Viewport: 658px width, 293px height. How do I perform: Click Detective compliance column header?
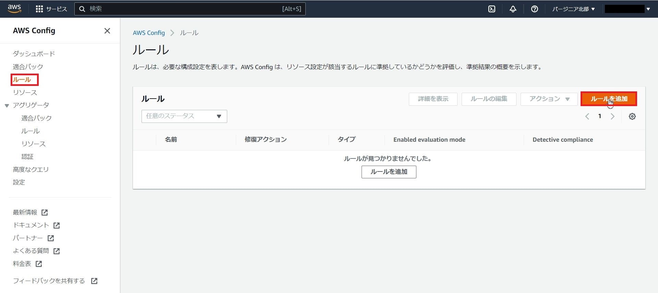click(563, 140)
